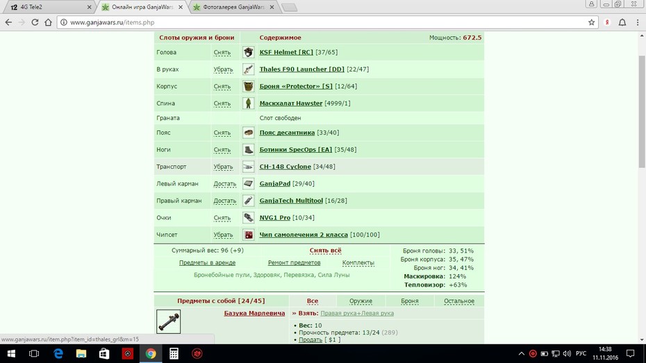Screen dimensions: 646x363
Task: Open the Базука Марлевича item link
Action: point(255,313)
